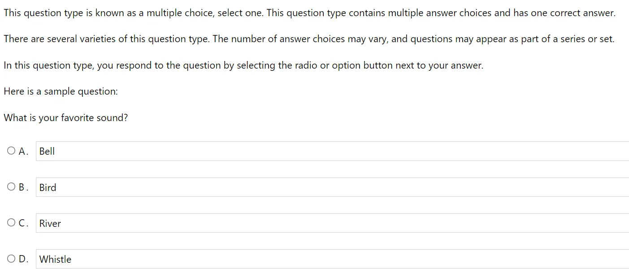This screenshot has height=269, width=629.
Task: Click the River answer box
Action: pyautogui.click(x=332, y=223)
